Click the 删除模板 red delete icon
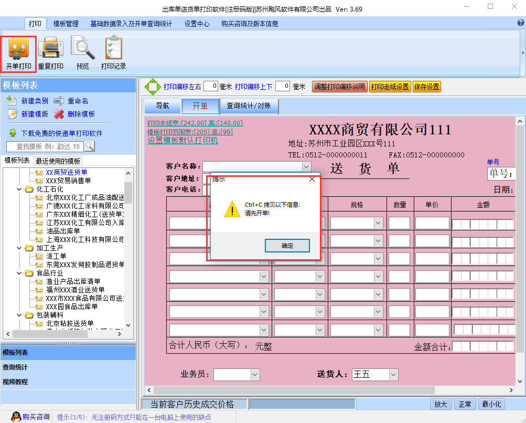The image size is (526, 423). 58,114
